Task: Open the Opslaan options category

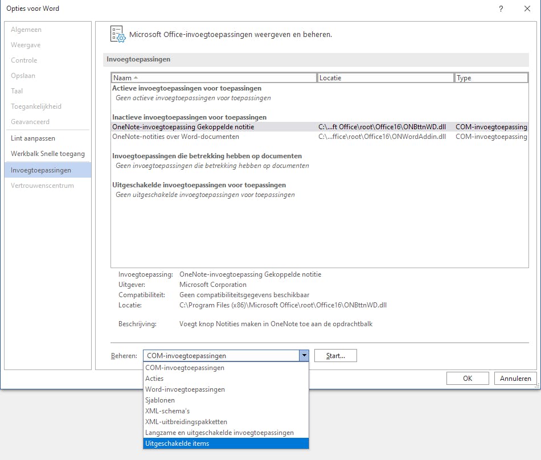Action: (x=48, y=76)
